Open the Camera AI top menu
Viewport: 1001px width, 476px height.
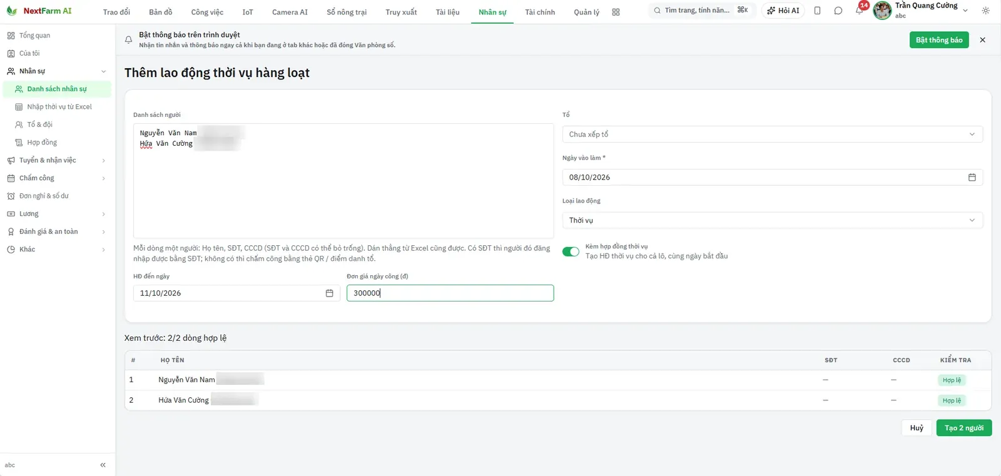tap(290, 12)
